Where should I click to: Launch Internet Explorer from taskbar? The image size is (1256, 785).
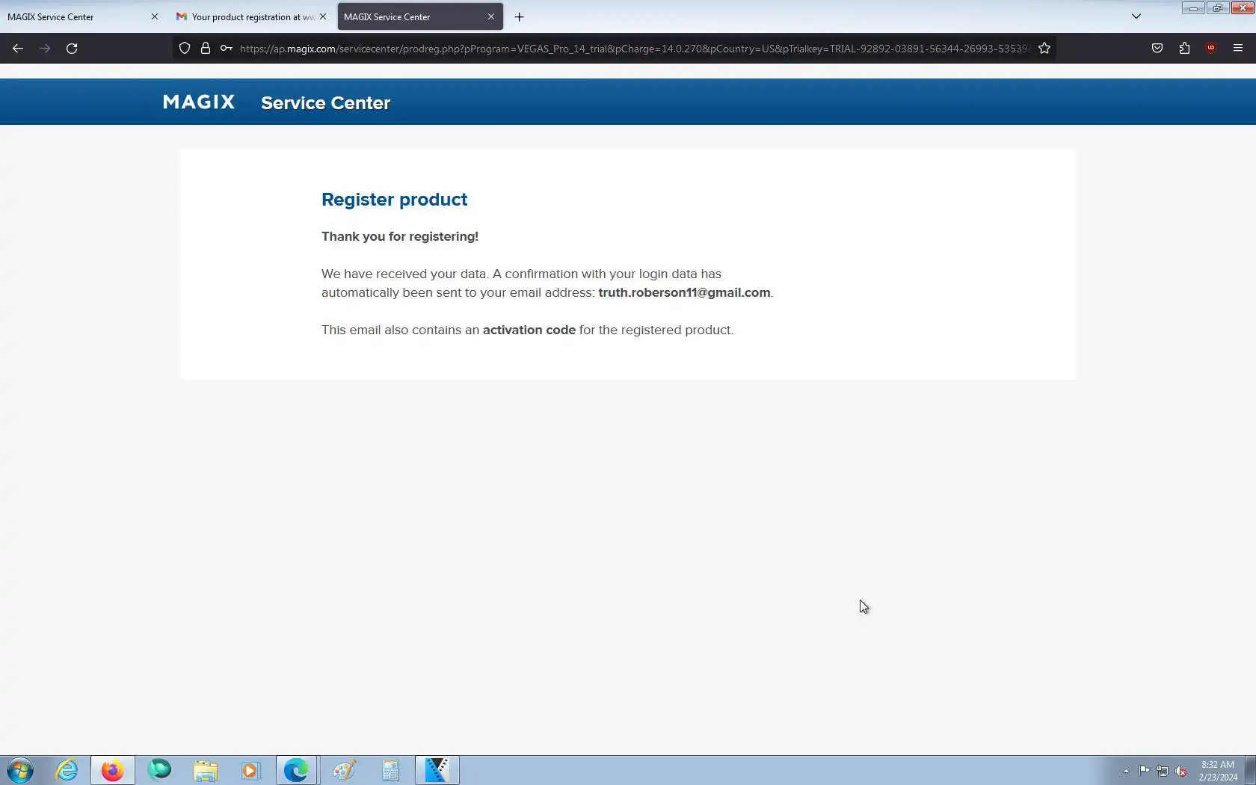point(67,770)
